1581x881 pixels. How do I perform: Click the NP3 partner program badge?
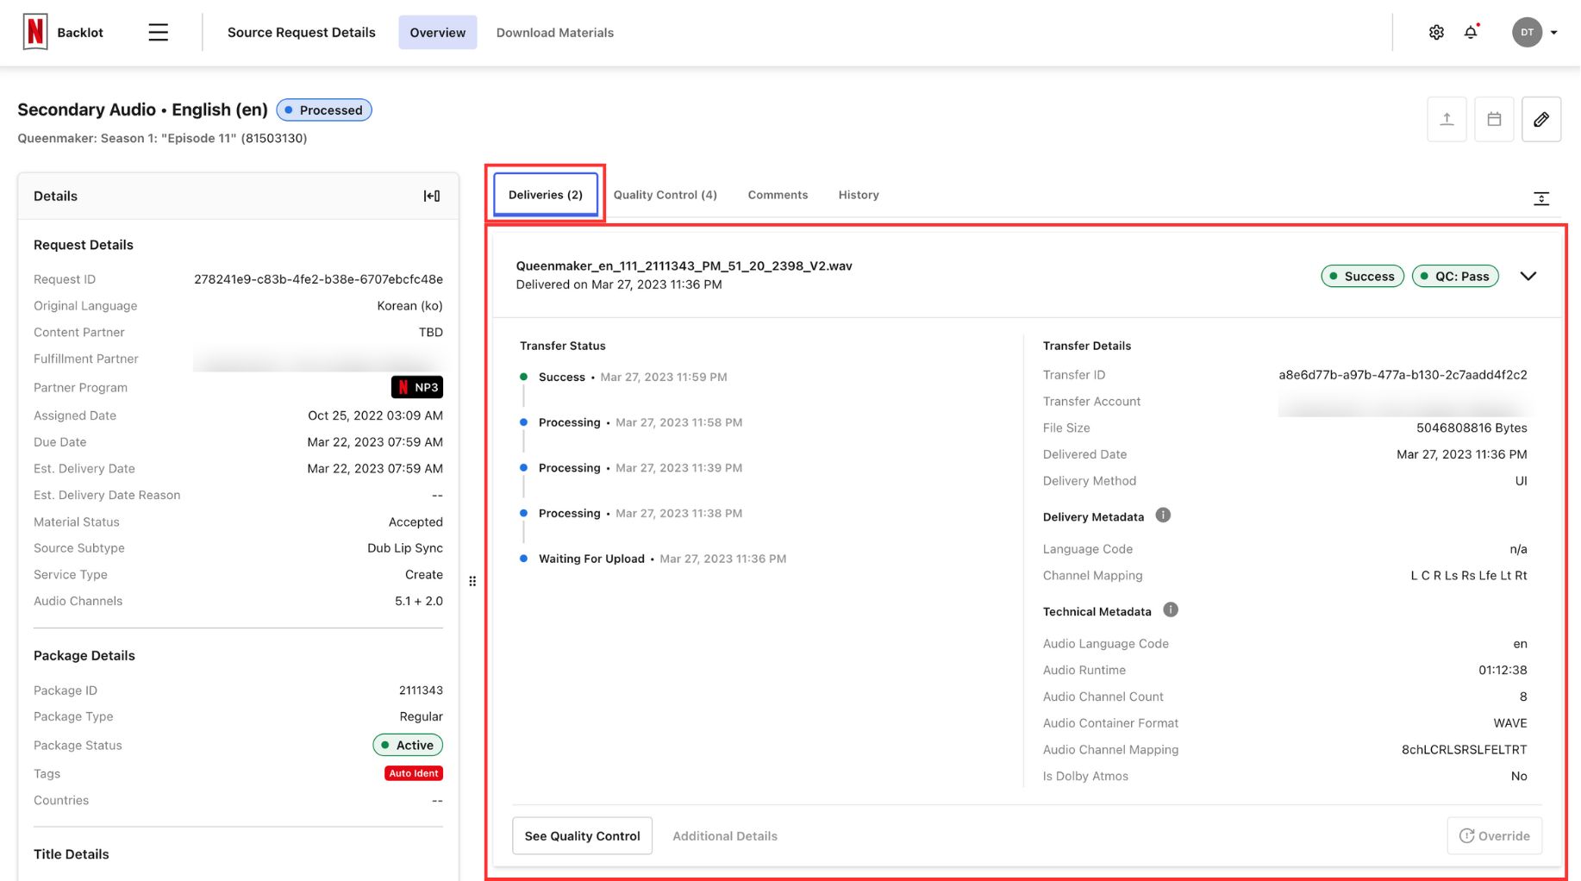[x=417, y=387]
